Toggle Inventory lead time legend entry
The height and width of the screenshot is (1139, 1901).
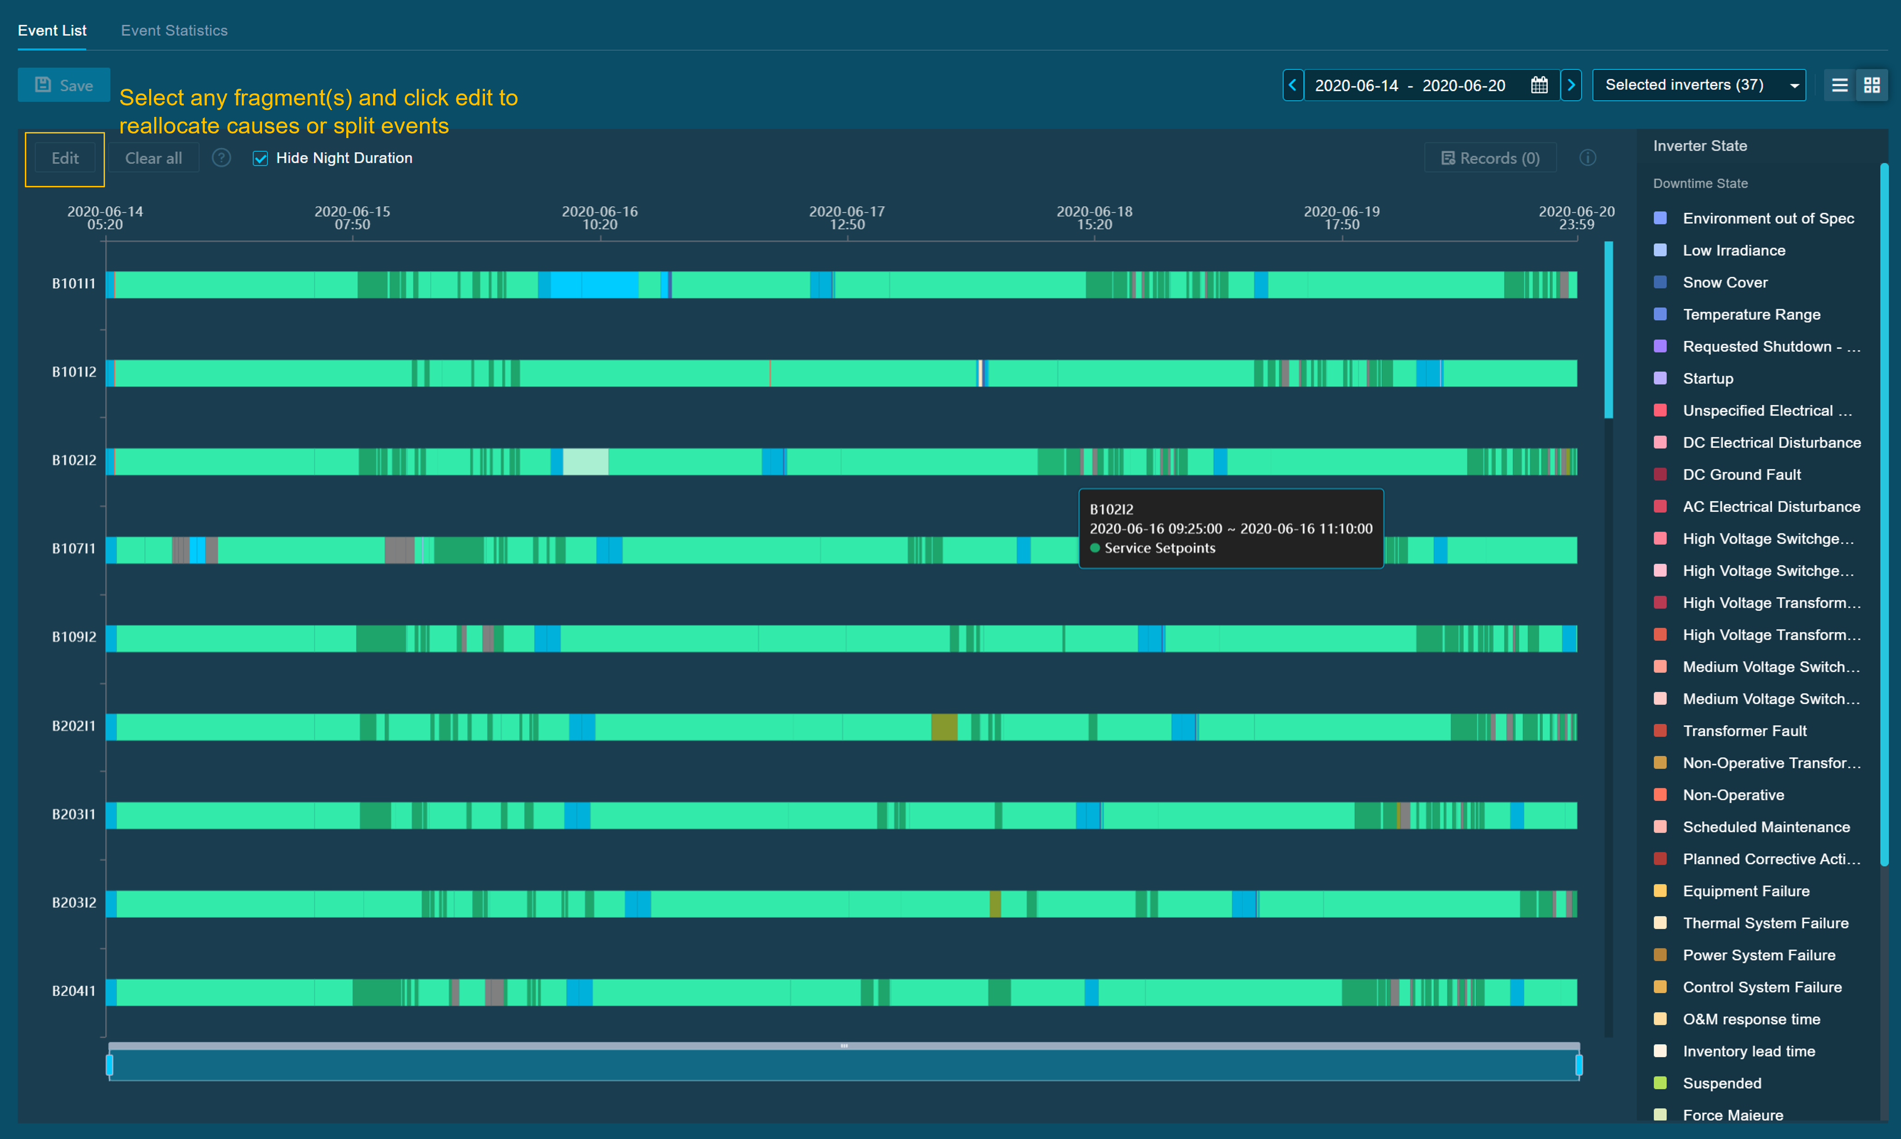point(1734,1052)
